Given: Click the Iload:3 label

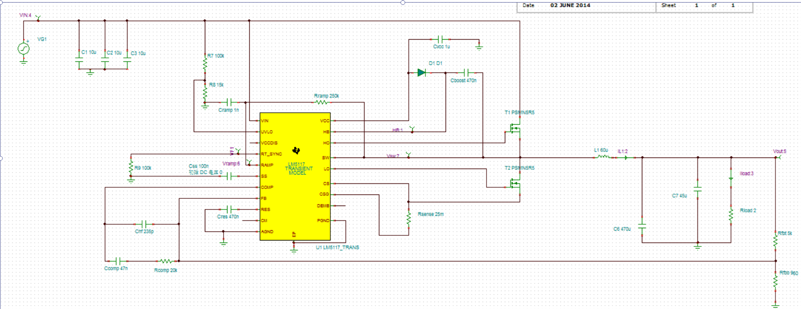Looking at the screenshot, I should coord(747,174).
